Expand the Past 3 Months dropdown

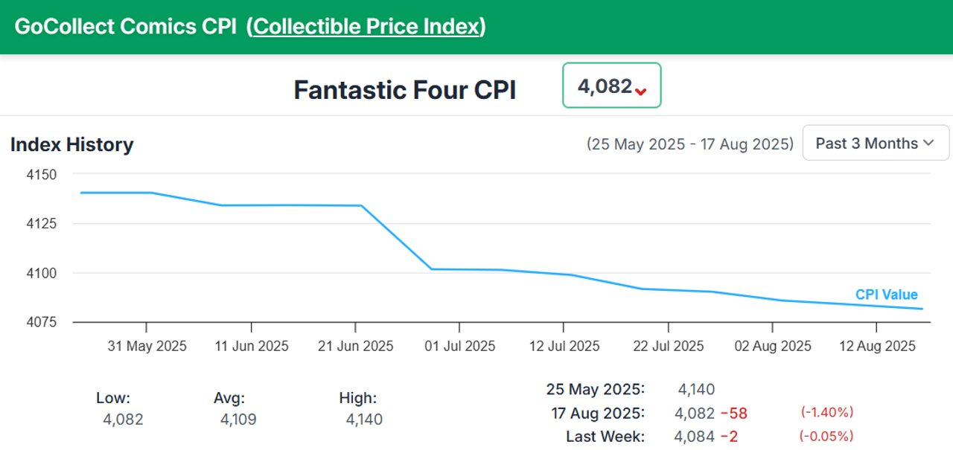click(876, 143)
